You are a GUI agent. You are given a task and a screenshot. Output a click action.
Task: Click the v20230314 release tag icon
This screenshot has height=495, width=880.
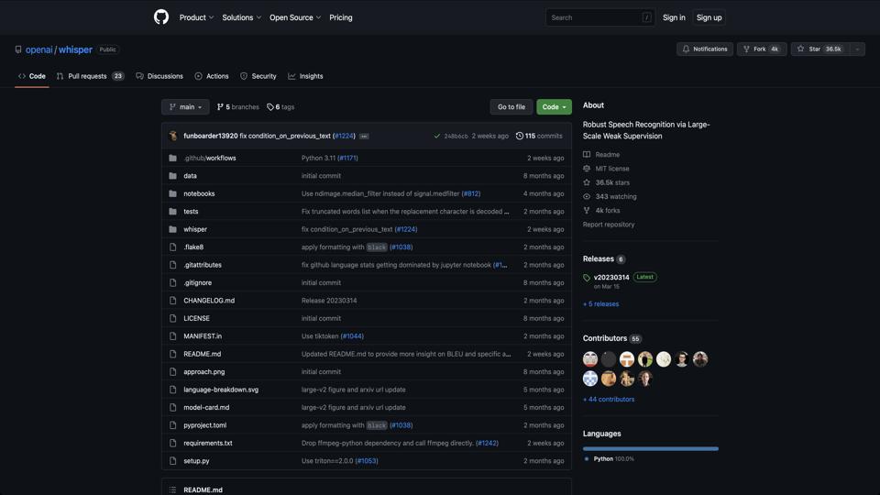(x=587, y=278)
